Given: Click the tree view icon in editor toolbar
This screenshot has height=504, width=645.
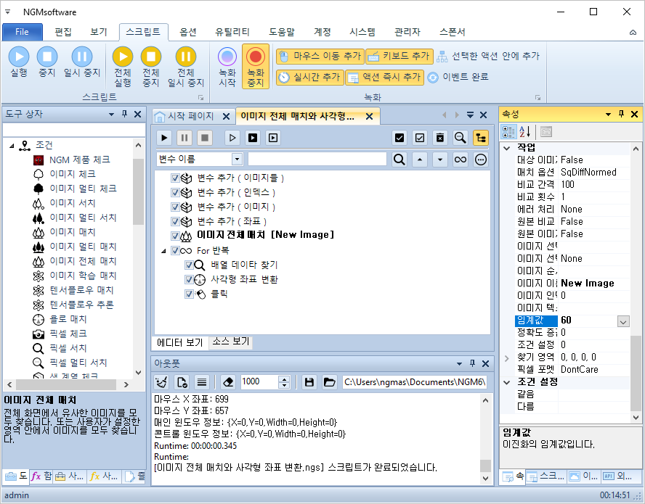Looking at the screenshot, I should pyautogui.click(x=480, y=138).
